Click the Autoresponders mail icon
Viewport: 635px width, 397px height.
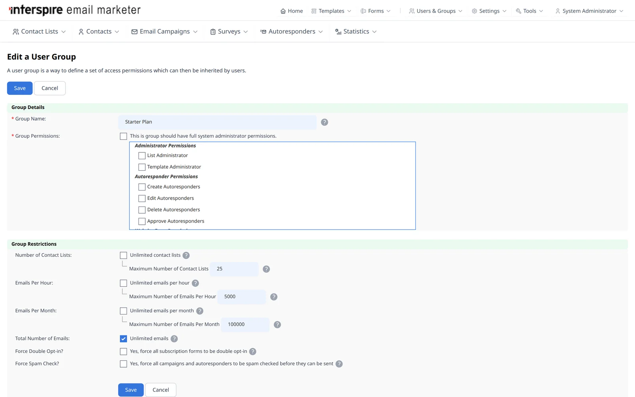(x=263, y=32)
